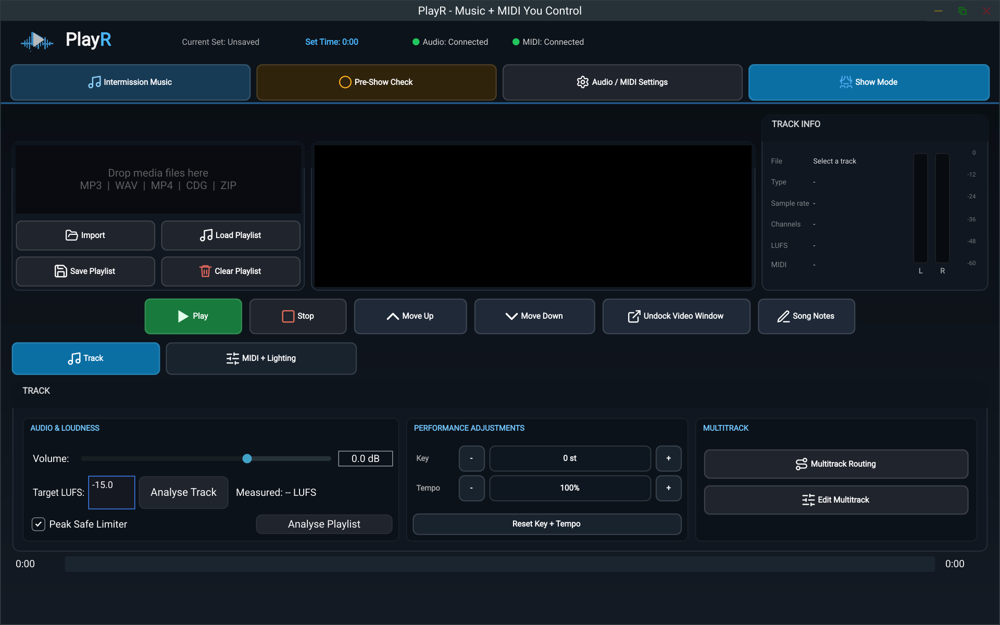Click the Sample rate label
The width and height of the screenshot is (1000, 625).
pos(790,204)
